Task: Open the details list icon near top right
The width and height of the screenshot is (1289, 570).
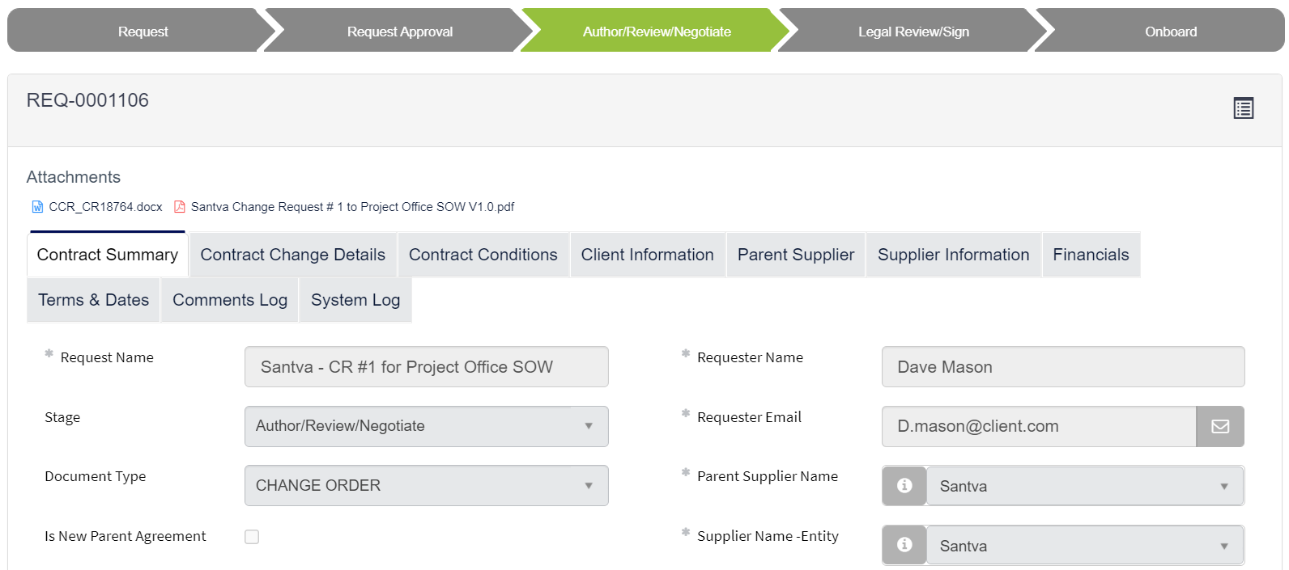Action: [x=1244, y=108]
